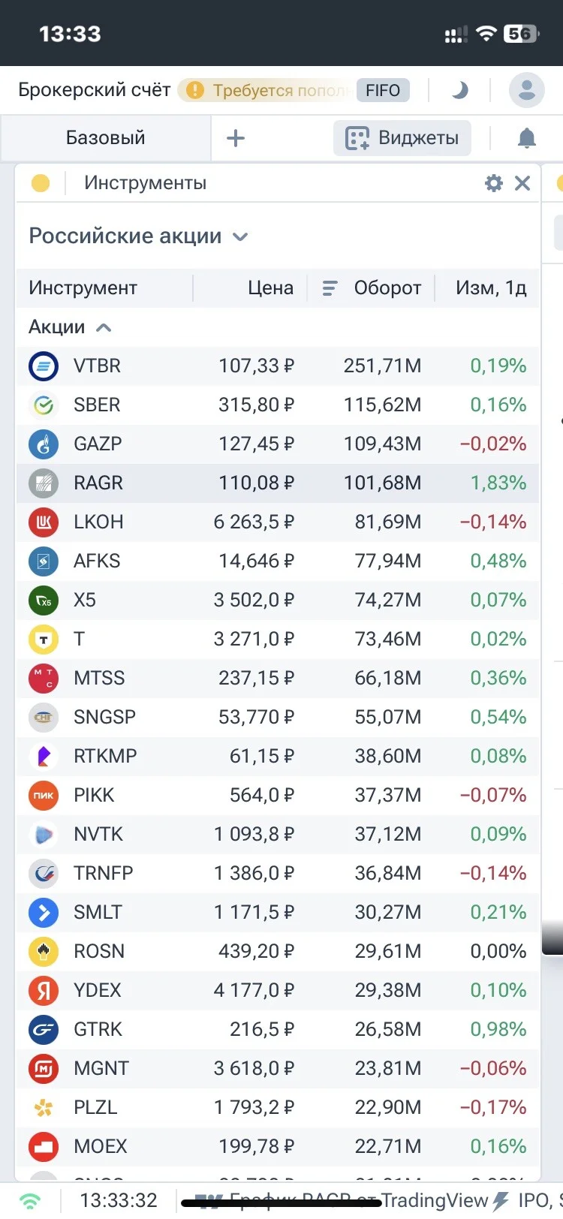
Task: Open the Требуется пополнение warning
Action: (x=267, y=90)
